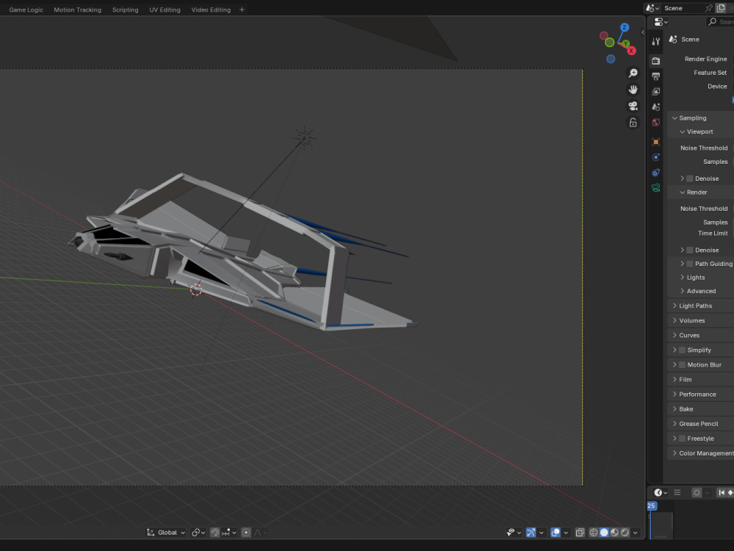Switch to Motion Tracking workspace tab
The image size is (734, 551).
tap(77, 10)
